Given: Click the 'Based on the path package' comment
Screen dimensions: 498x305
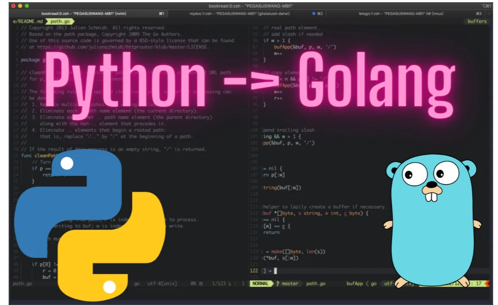Looking at the screenshot, I should point(101,34).
